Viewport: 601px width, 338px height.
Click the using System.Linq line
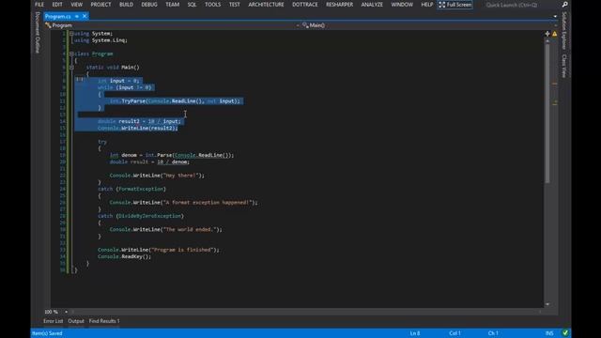100,40
